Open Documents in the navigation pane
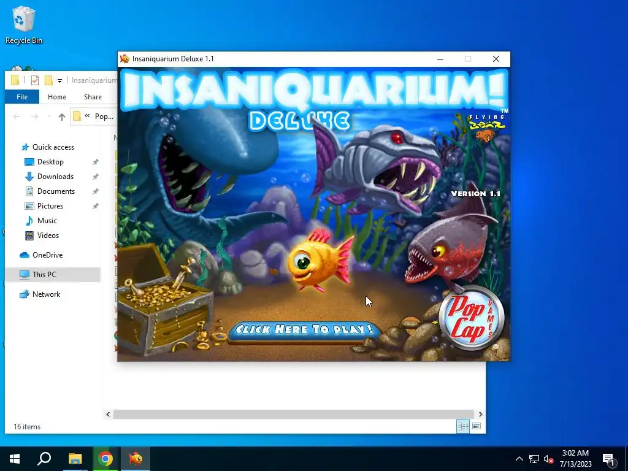This screenshot has width=628, height=471. 56,191
